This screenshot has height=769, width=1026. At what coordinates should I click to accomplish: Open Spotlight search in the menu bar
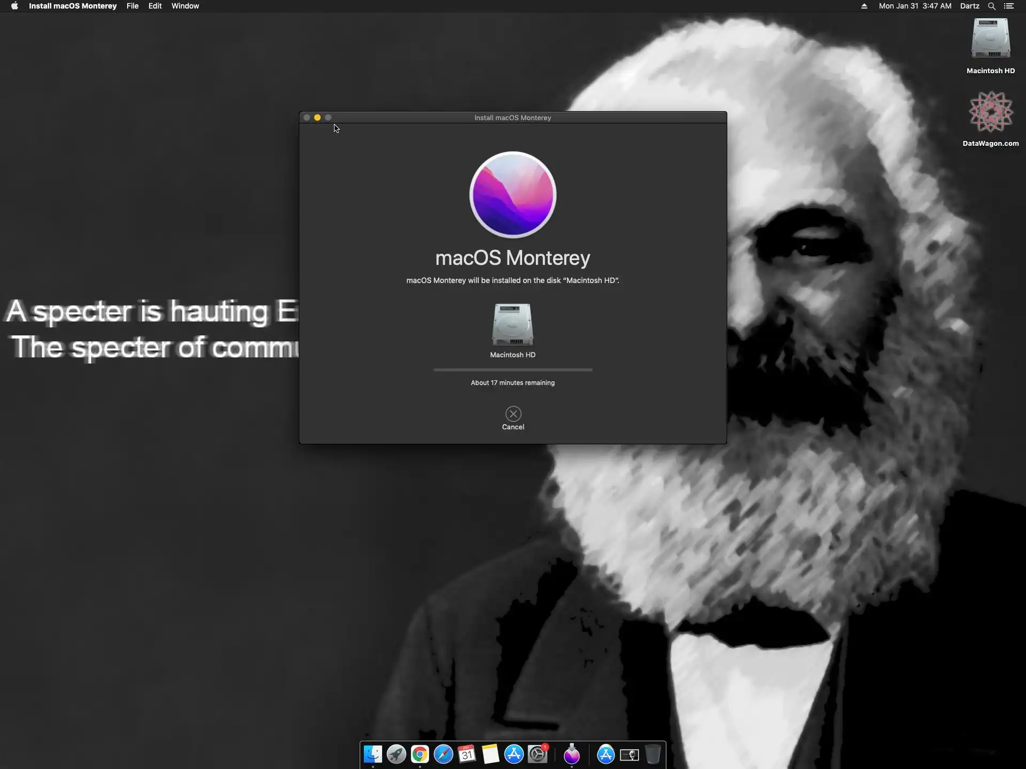[991, 6]
